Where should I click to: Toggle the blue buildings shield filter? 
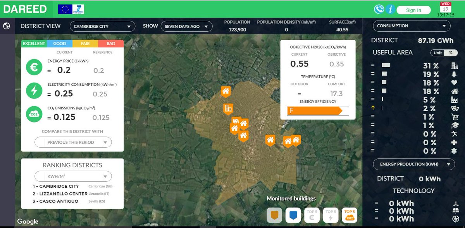[293, 215]
